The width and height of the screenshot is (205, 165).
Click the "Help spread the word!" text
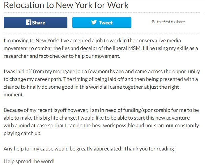tap(29, 161)
